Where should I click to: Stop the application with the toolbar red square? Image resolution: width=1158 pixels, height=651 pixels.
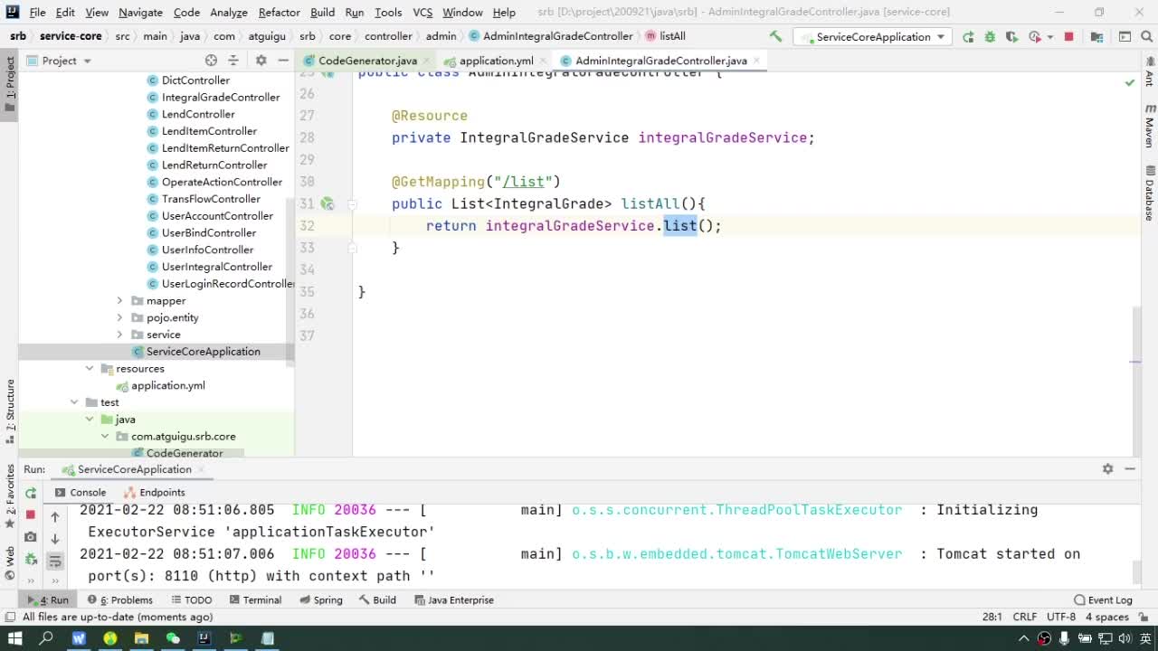click(x=1068, y=36)
